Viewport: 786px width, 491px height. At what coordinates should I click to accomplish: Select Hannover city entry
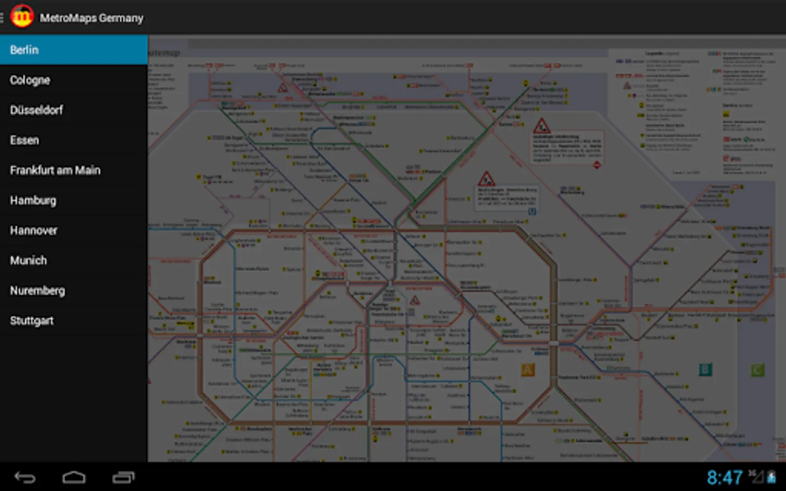coord(74,230)
